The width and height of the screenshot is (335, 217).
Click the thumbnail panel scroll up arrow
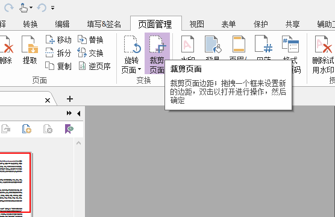78,143
